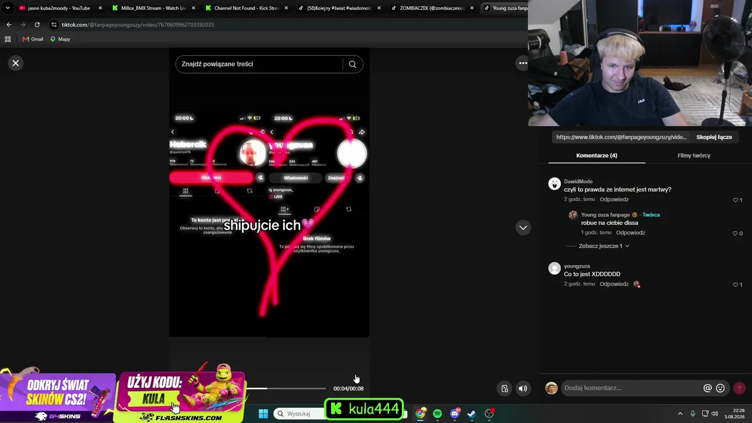This screenshot has height=423, width=752.
Task: Open DawidMode's profile avatar
Action: [x=555, y=184]
